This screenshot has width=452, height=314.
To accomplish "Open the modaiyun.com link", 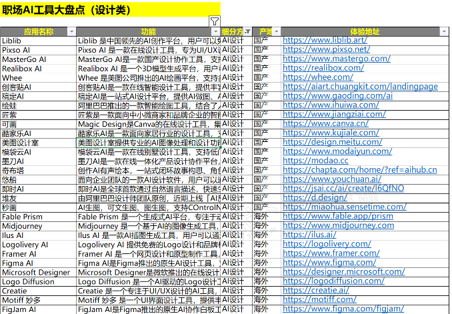I will click(x=337, y=151).
